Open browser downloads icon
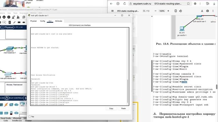 pyautogui.click(x=214, y=4)
